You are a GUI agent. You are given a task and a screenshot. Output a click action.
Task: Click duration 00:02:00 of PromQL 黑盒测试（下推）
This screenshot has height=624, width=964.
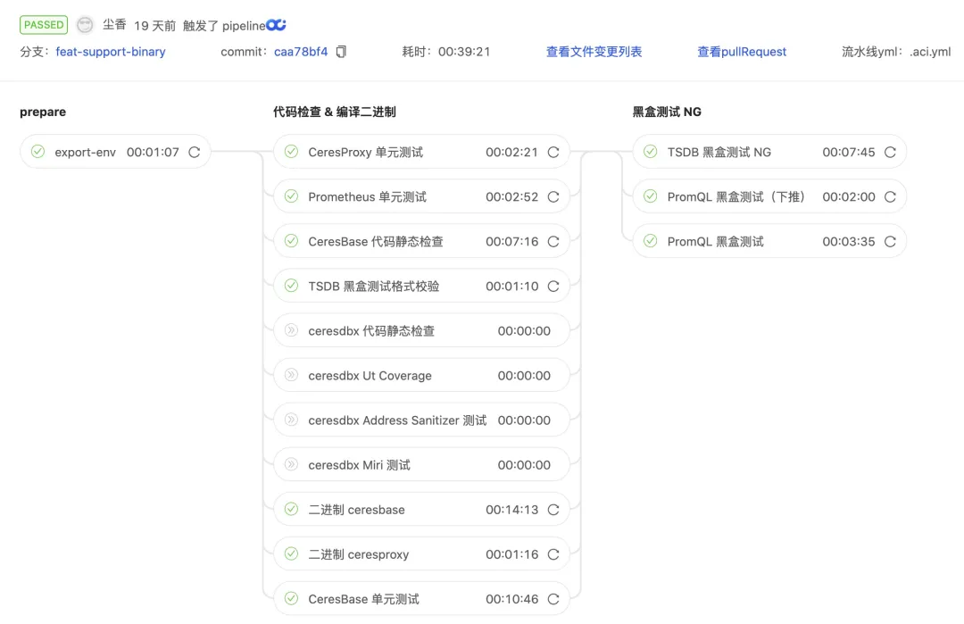(x=849, y=196)
